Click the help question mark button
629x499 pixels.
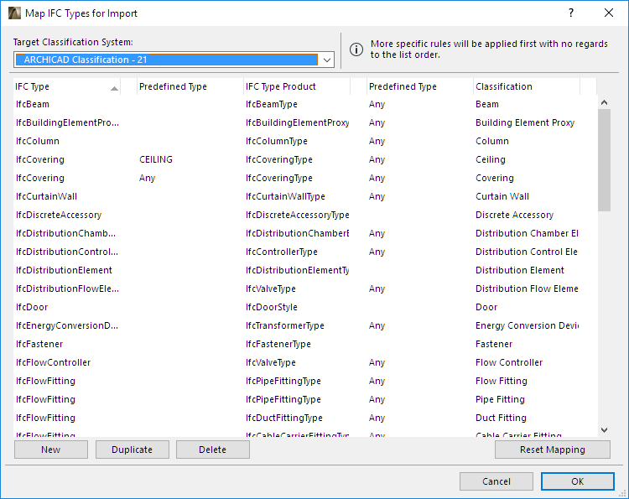pyautogui.click(x=571, y=13)
